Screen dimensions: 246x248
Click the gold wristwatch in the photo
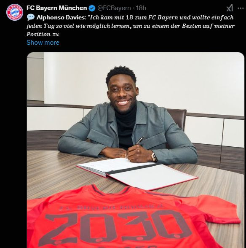click(154, 157)
